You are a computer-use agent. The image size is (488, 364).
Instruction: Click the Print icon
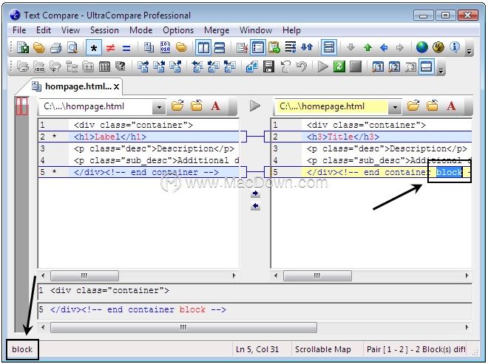pos(55,47)
